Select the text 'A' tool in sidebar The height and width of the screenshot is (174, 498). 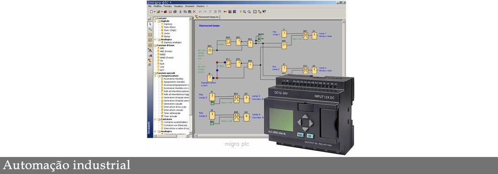[x=150, y=50]
